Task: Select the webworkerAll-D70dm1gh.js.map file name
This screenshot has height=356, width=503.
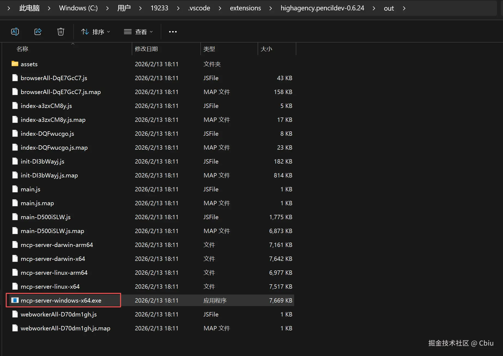Action: point(65,328)
